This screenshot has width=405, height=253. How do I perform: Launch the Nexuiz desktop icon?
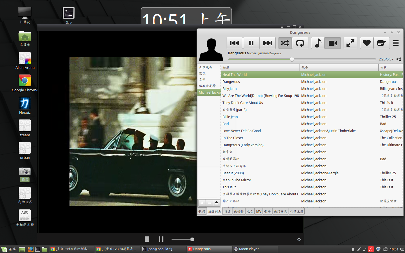click(x=25, y=106)
